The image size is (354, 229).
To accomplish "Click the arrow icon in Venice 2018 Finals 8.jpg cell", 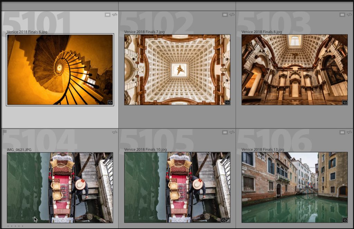I will click(x=350, y=15).
